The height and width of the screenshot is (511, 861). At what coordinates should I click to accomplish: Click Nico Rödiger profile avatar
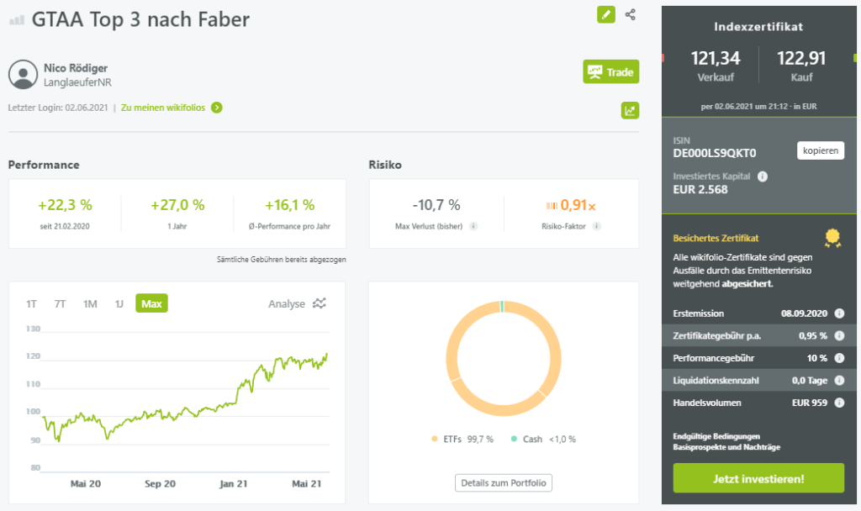click(23, 74)
